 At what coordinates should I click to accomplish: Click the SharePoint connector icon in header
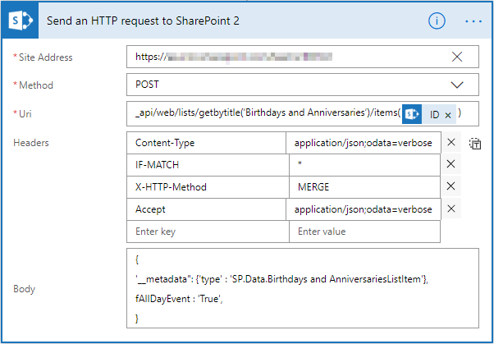tap(21, 21)
